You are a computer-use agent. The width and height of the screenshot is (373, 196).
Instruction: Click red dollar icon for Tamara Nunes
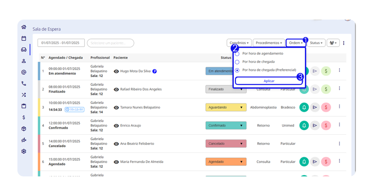tap(326, 107)
